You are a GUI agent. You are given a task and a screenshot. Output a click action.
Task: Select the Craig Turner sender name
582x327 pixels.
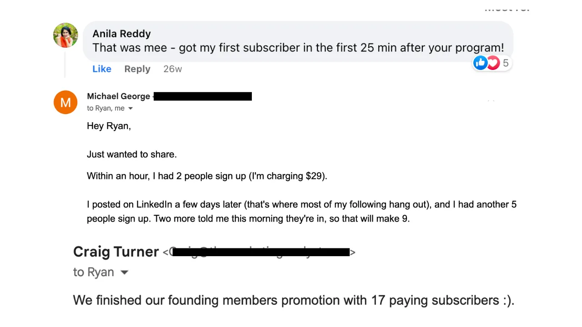[116, 252]
